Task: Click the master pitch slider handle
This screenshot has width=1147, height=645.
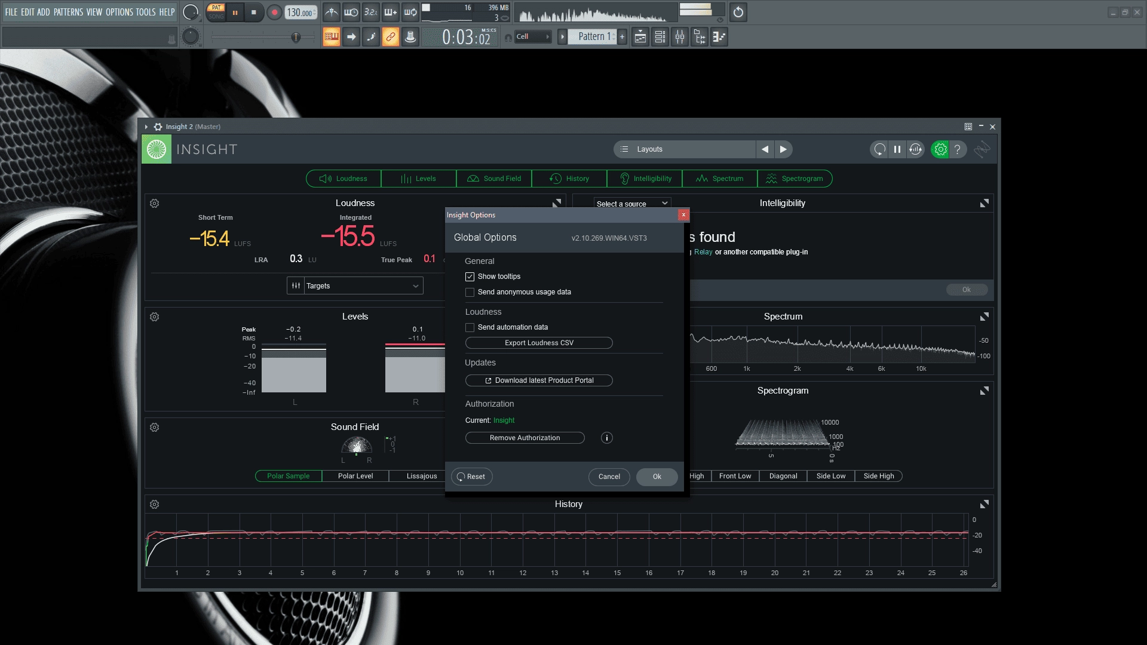Action: coord(296,37)
